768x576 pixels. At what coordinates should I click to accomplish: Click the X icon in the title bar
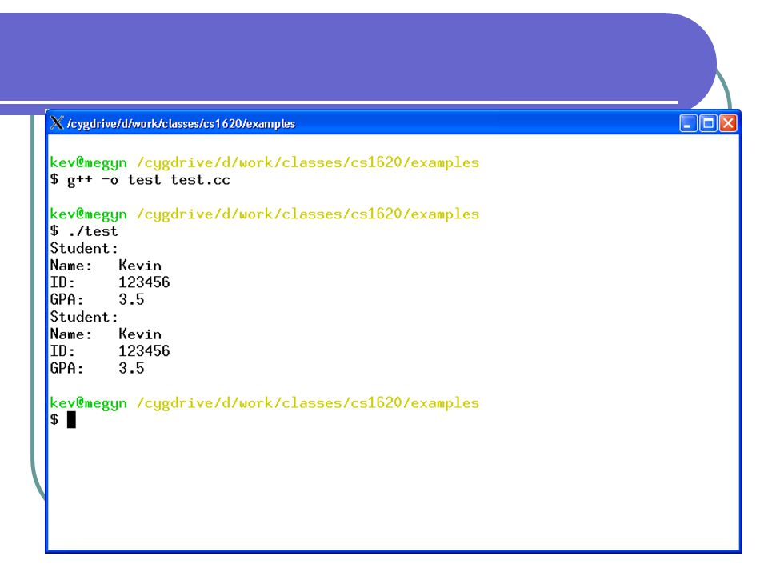pos(57,123)
